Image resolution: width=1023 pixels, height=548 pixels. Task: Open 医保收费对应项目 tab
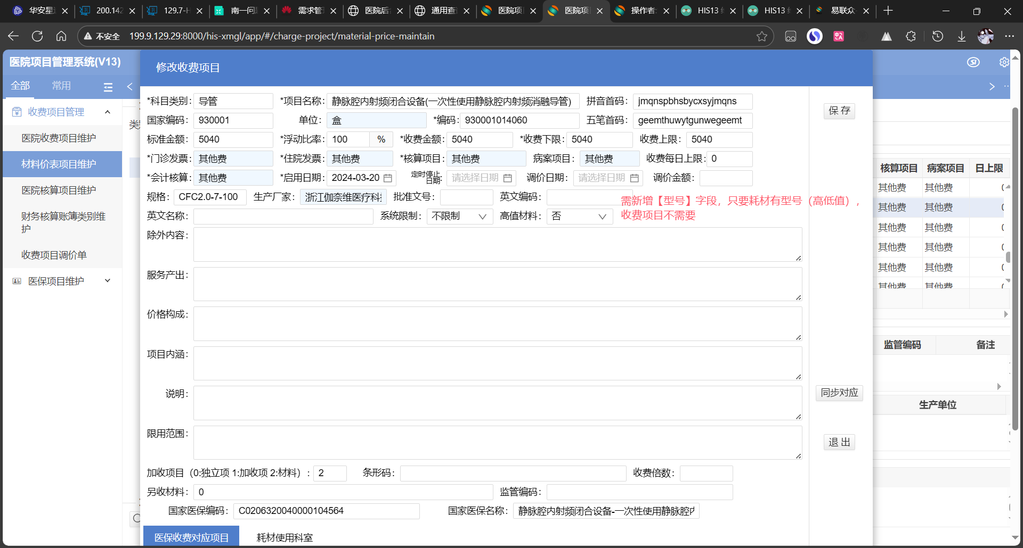(x=191, y=537)
